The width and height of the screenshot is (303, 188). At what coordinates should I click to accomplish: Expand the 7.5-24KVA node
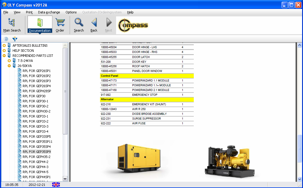(9, 61)
